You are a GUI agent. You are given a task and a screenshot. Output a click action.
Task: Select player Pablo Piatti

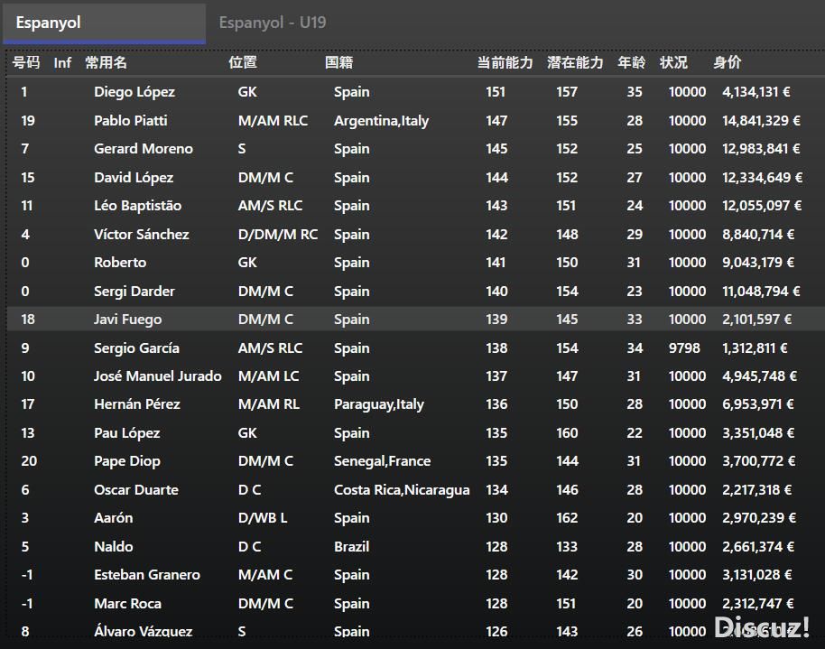coord(131,121)
